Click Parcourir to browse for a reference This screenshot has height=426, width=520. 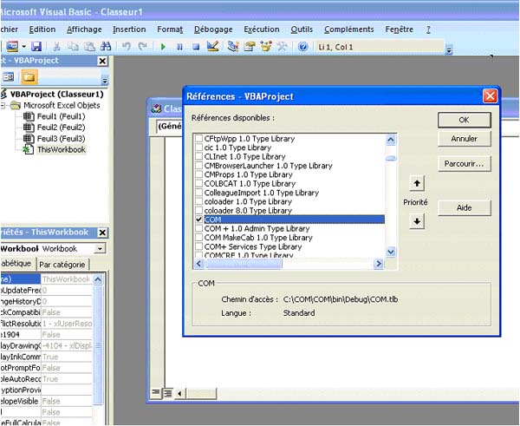464,164
